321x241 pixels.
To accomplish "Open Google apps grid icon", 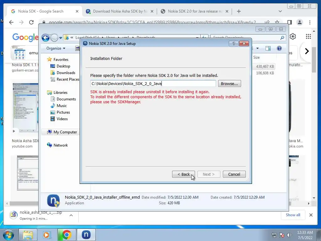I will coord(308,36).
